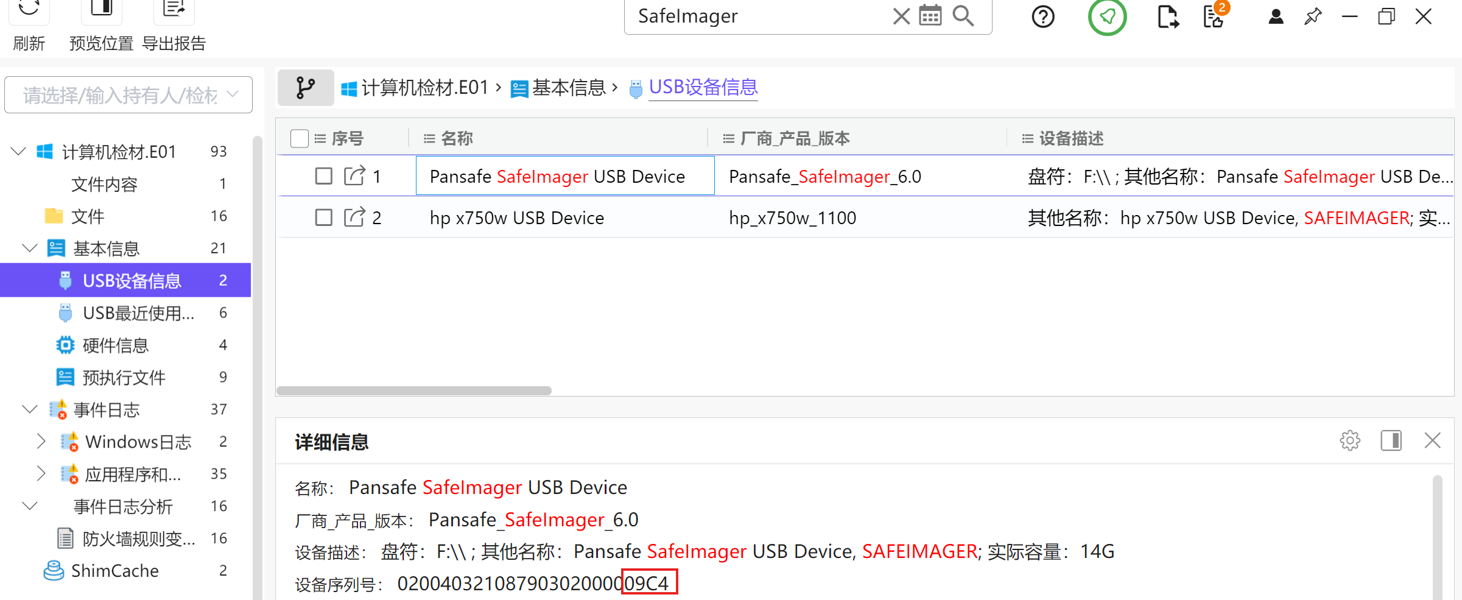1462x600 pixels.
Task: Open the user account icon
Action: click(x=1276, y=16)
